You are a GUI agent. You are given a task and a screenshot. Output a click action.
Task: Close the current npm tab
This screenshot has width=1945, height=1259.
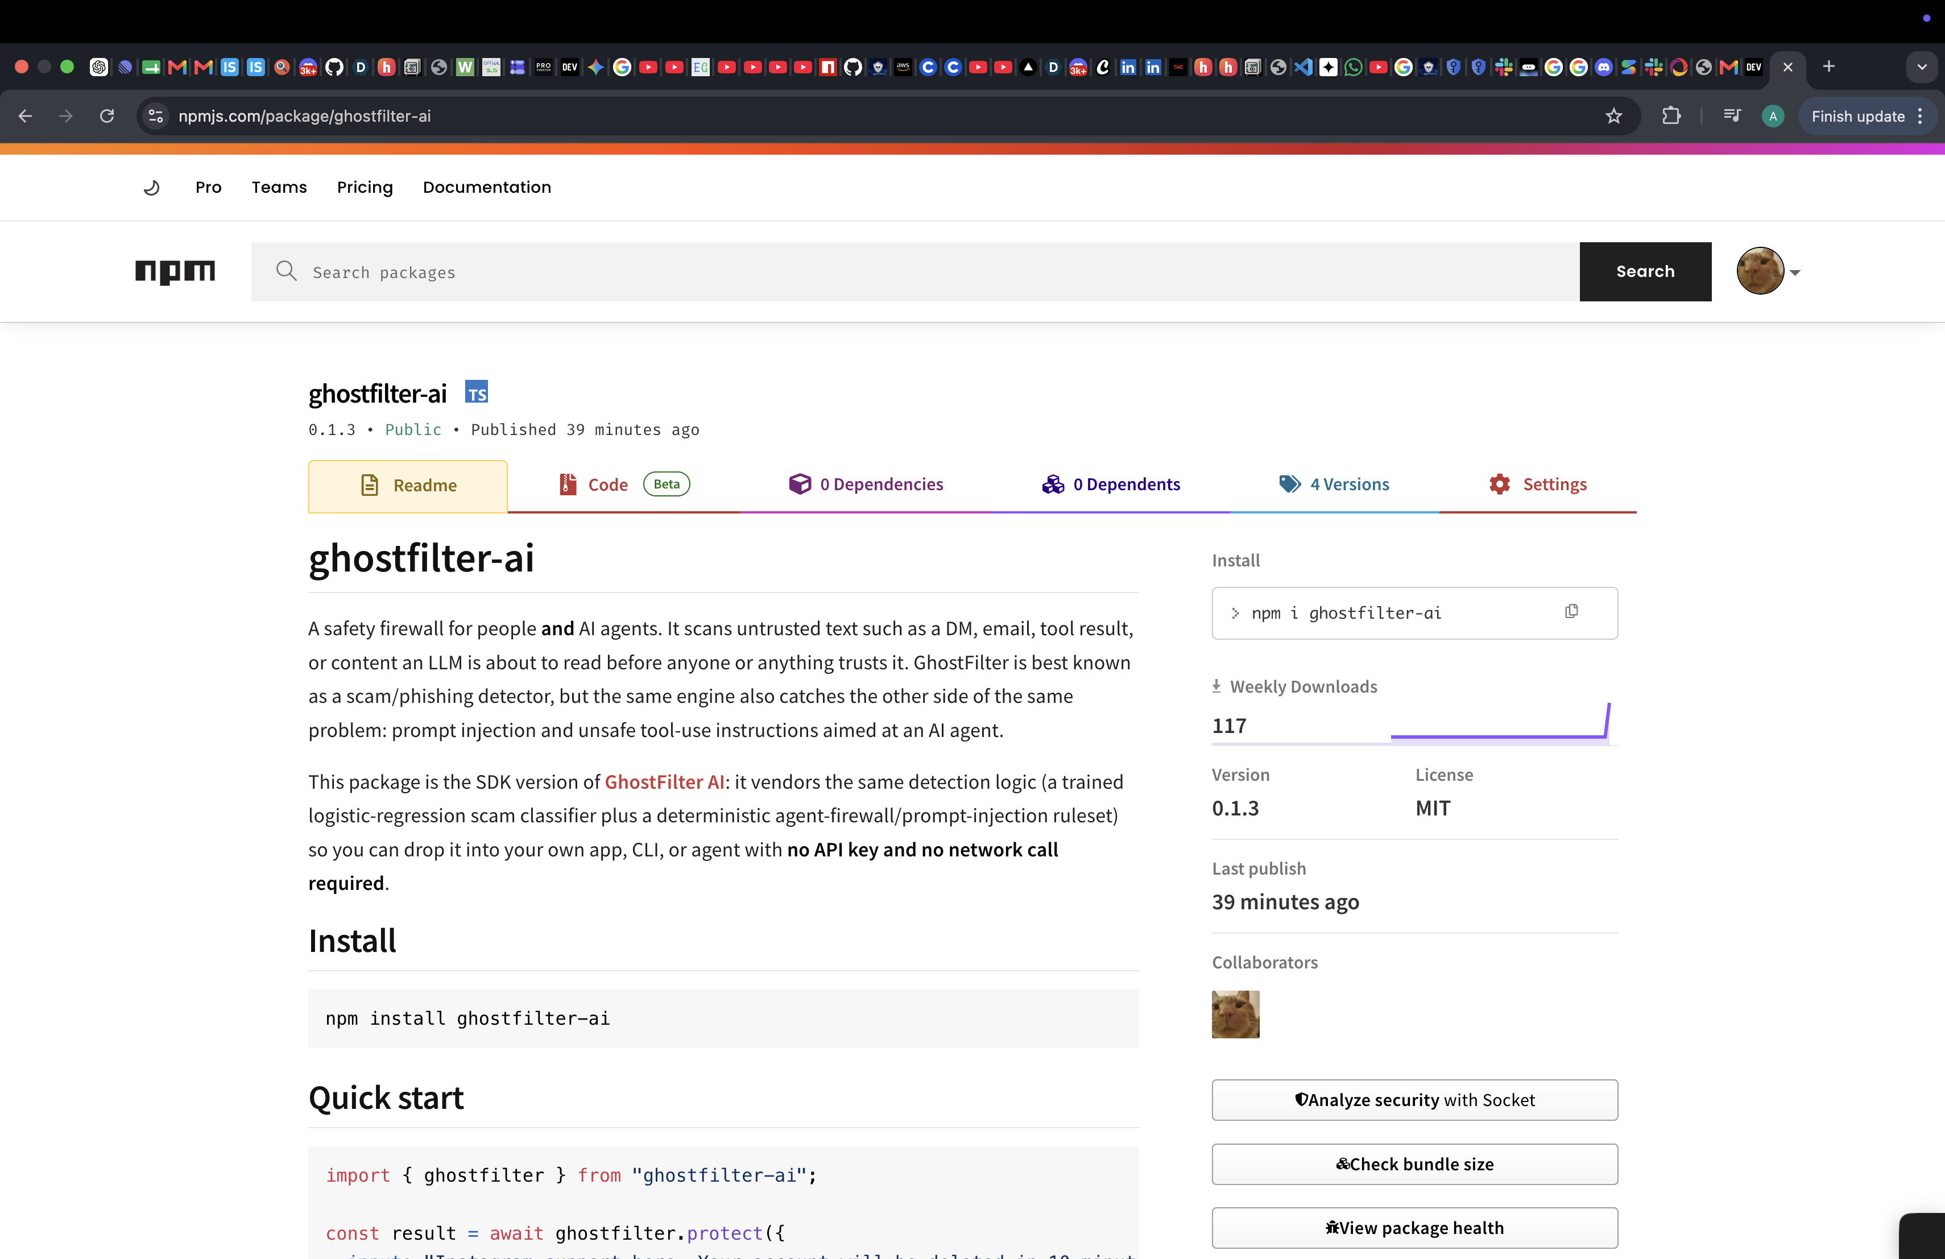click(x=1788, y=67)
